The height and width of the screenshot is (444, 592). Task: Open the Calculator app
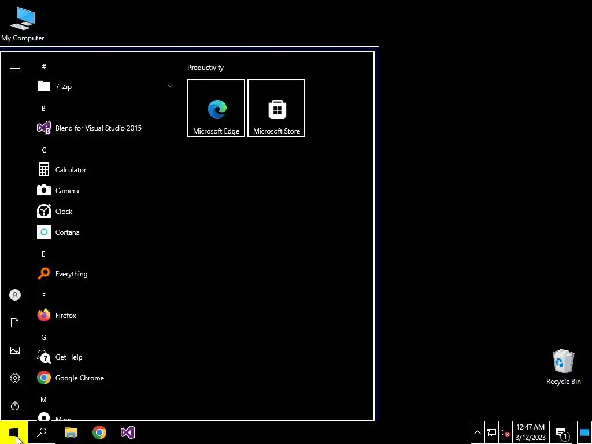click(x=105, y=169)
